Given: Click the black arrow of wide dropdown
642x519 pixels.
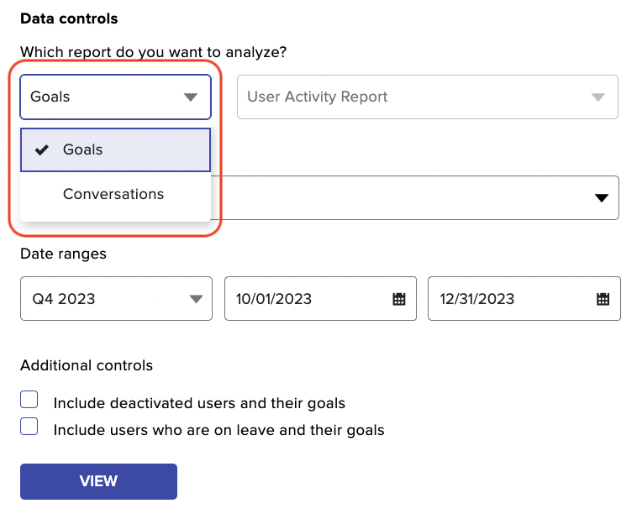Looking at the screenshot, I should pyautogui.click(x=602, y=198).
